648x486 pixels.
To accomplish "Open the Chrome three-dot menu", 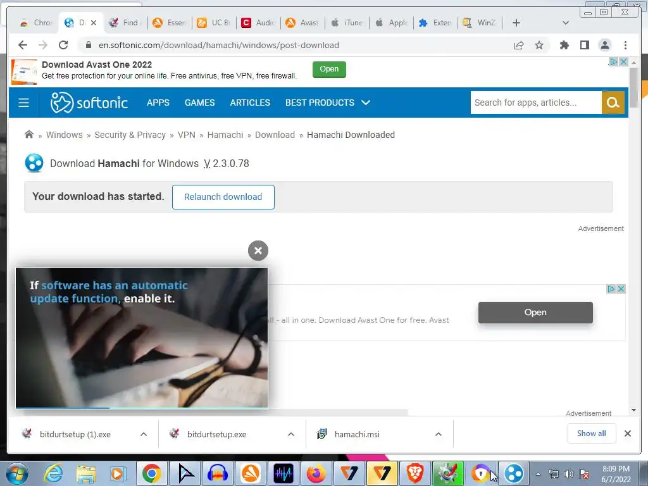I will pyautogui.click(x=625, y=45).
